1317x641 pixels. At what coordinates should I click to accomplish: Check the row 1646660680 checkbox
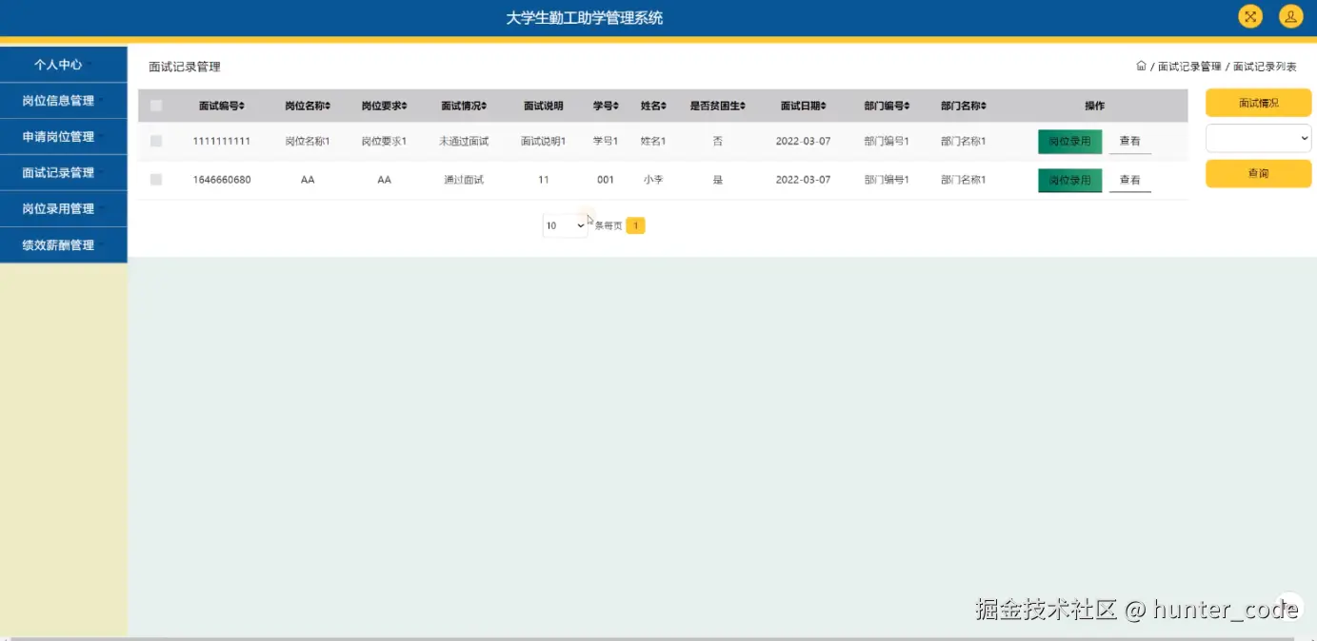pyautogui.click(x=156, y=179)
